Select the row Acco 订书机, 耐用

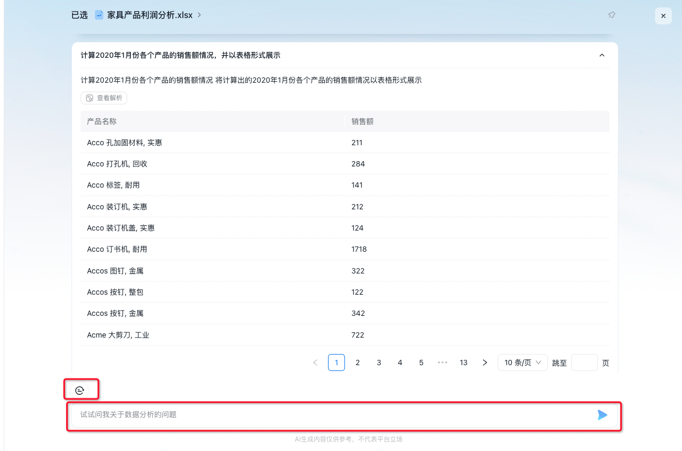pos(345,249)
